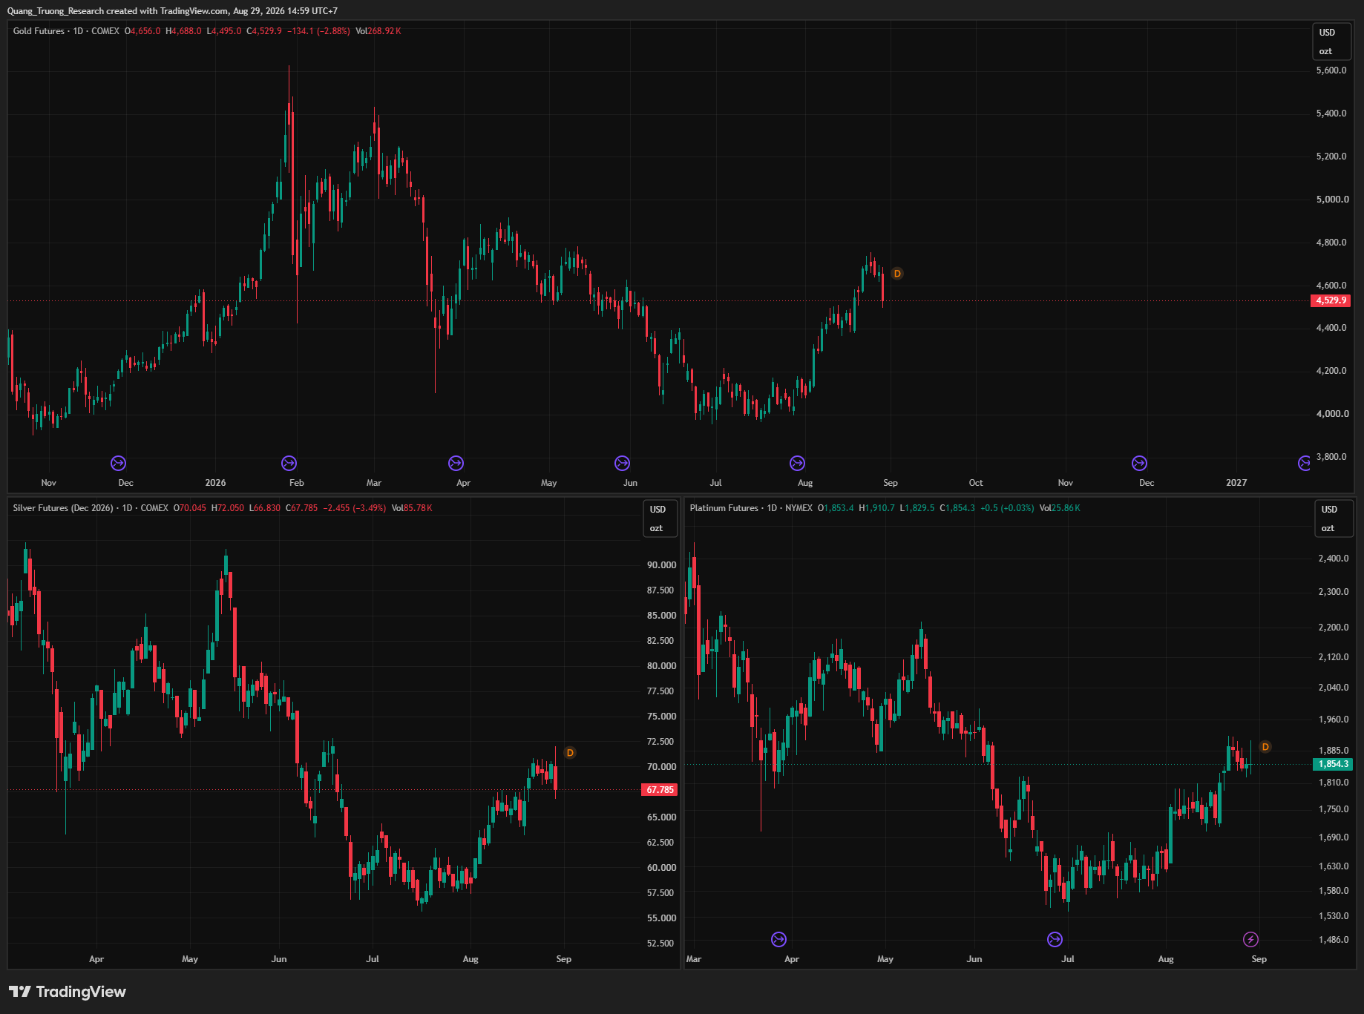Screen dimensions: 1364x1014
Task: Click the Oct label on Gold time axis
Action: (976, 483)
